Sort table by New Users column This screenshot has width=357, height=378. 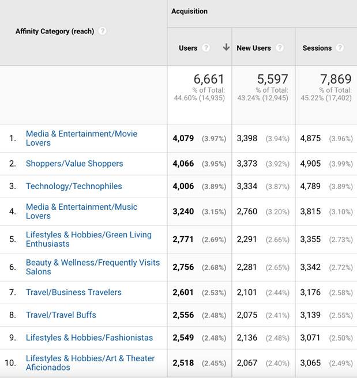253,48
